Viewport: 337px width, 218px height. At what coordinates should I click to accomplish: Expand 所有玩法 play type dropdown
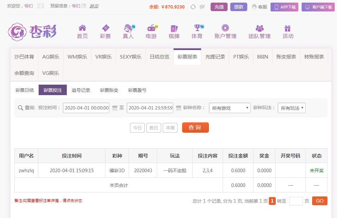292,108
